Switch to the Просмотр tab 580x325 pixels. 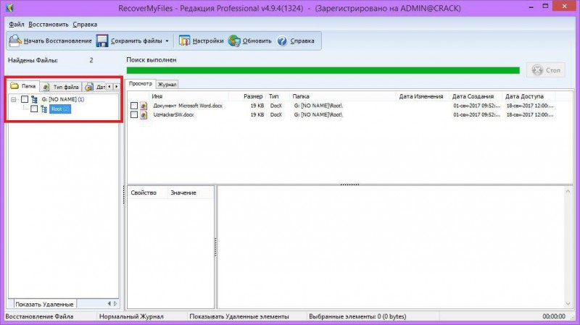point(141,84)
